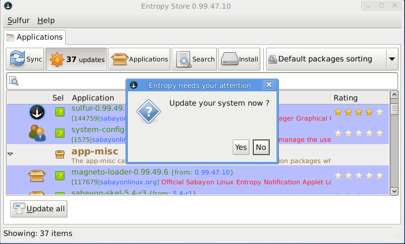Click the Rating column header
Screen dimensions: 405x244
[359, 98]
